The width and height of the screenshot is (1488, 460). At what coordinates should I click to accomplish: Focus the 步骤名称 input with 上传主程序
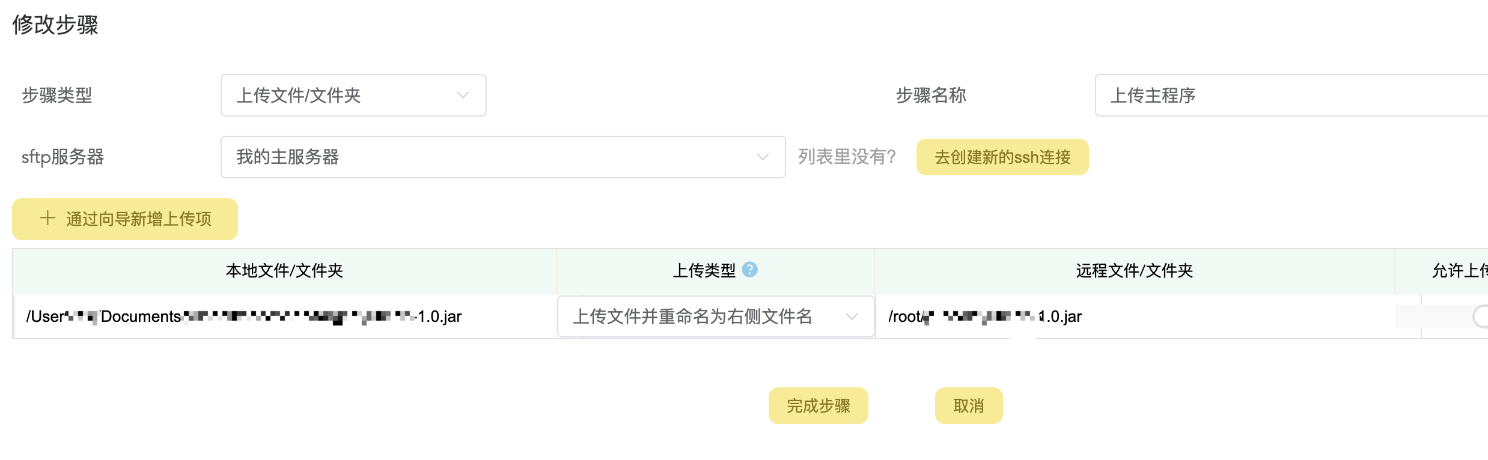(1286, 95)
